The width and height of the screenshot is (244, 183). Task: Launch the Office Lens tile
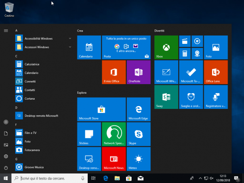tap(216, 72)
